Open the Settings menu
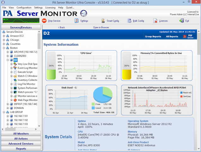Screen dimensions: 201x152 [38, 8]
